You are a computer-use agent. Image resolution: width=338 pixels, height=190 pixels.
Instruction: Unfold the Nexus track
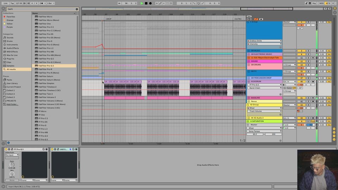click(249, 101)
